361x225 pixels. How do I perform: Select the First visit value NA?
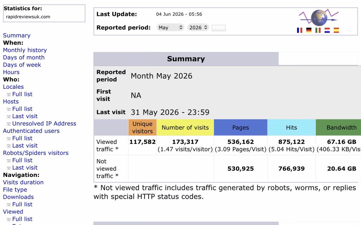point(136,95)
